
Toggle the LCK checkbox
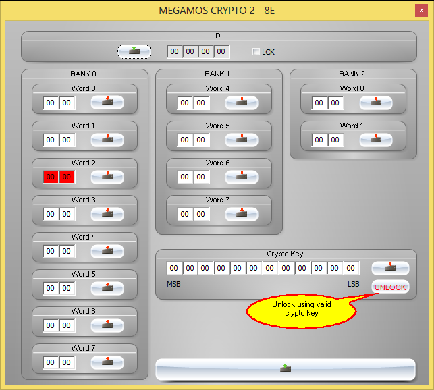(256, 52)
